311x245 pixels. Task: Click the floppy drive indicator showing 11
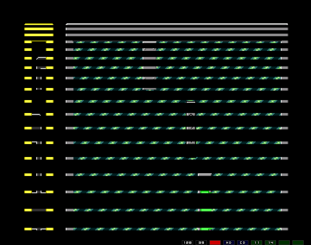pos(257,242)
